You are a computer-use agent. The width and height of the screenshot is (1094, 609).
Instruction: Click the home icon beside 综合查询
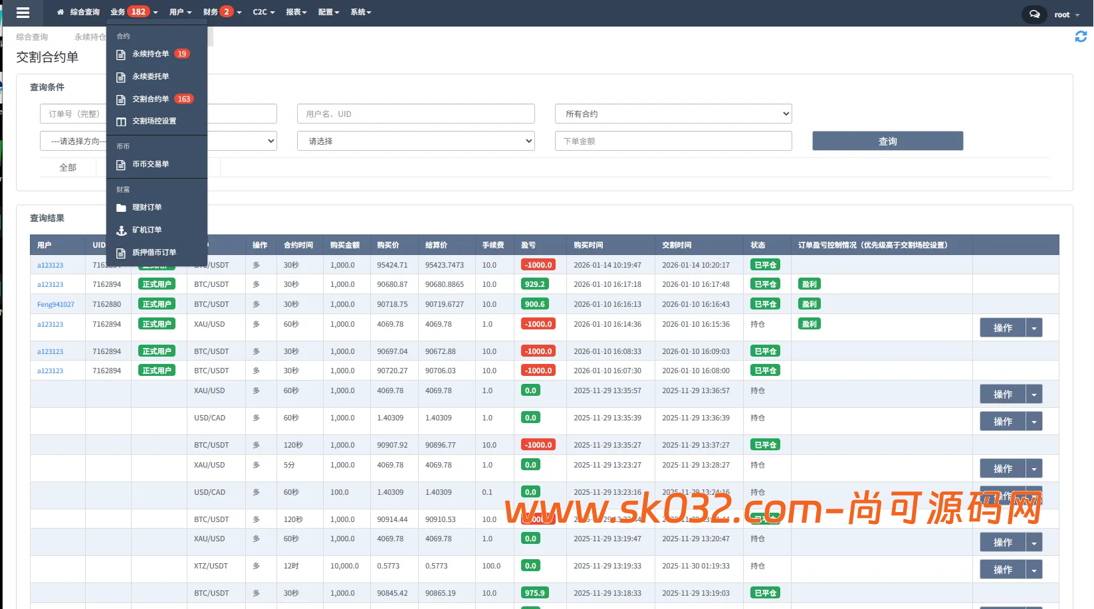coord(60,12)
